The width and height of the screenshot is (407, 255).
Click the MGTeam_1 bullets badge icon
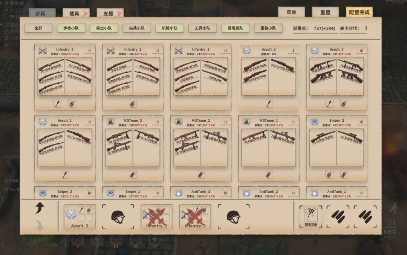click(x=246, y=122)
